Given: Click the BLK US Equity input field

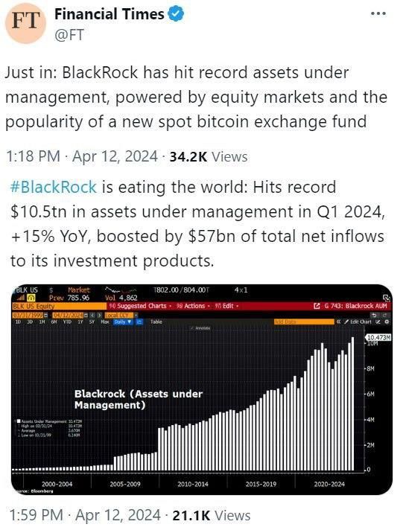Looking at the screenshot, I should 59,306.
